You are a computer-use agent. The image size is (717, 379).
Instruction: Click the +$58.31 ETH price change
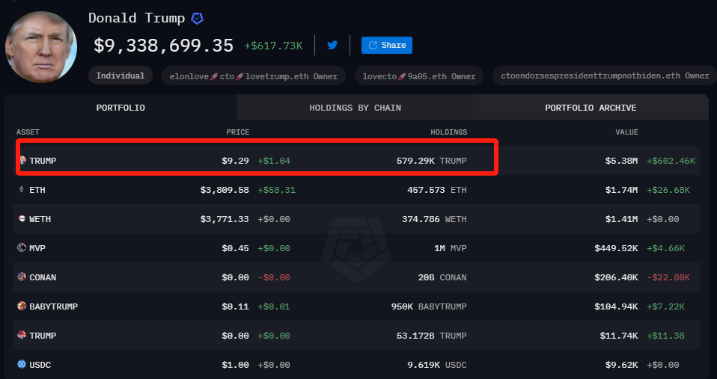coord(277,190)
